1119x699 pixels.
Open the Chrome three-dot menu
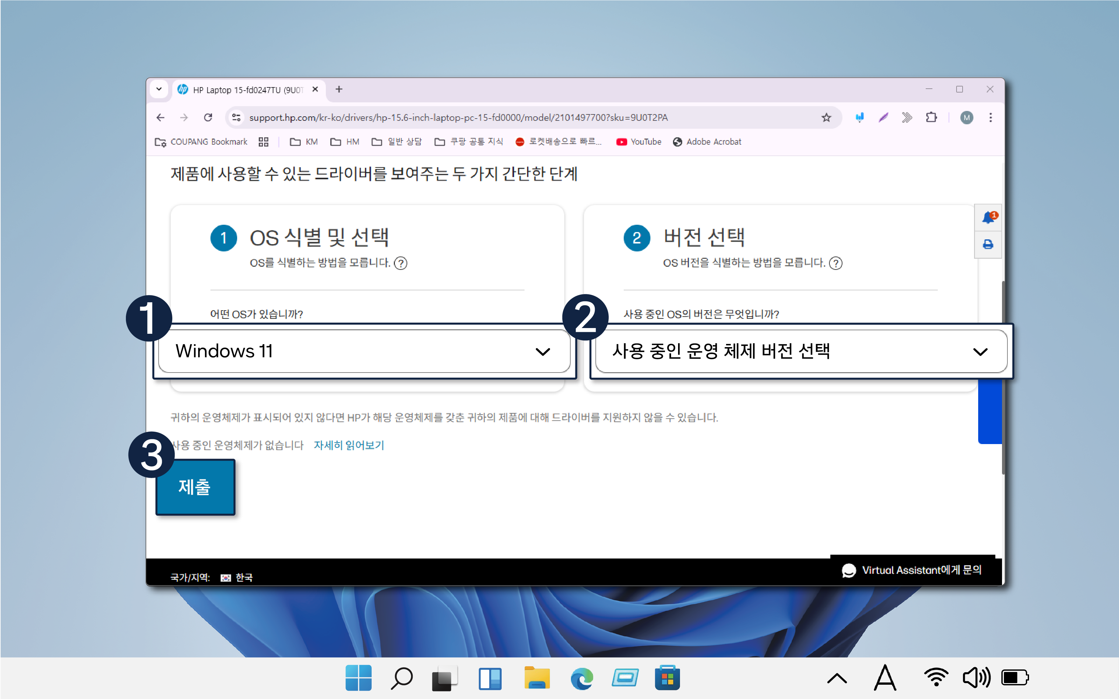coord(991,117)
